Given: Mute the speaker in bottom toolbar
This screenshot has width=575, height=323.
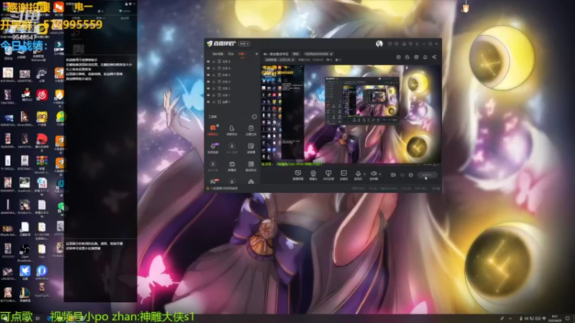Looking at the screenshot, I should (x=373, y=174).
